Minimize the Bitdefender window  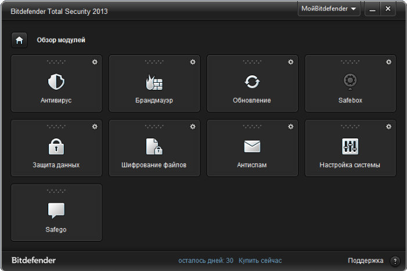(x=373, y=9)
